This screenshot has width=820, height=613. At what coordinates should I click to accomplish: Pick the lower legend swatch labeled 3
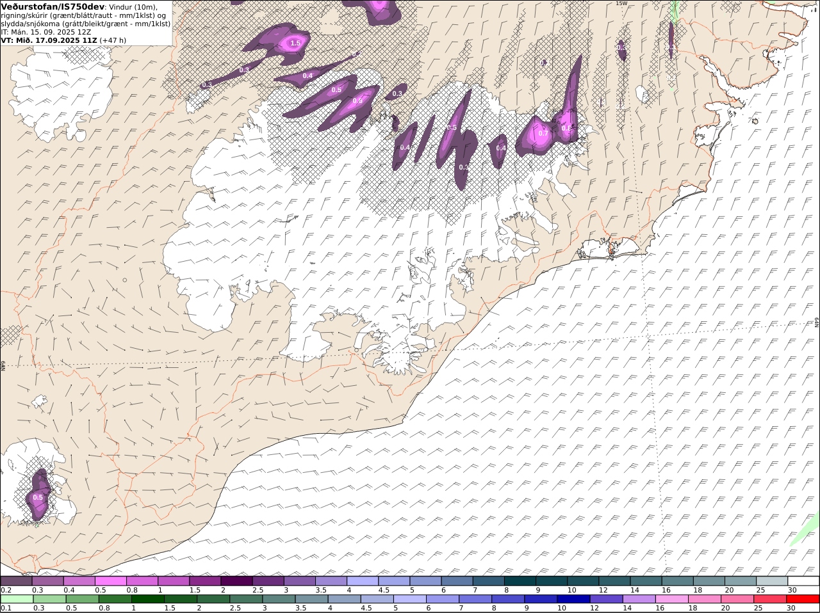click(x=278, y=600)
